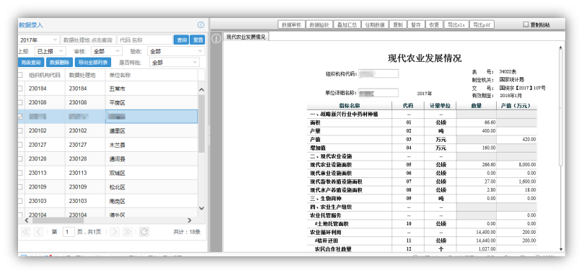The width and height of the screenshot is (584, 275).
Task: Click the 暂存 toolbar button
Action: [416, 24]
